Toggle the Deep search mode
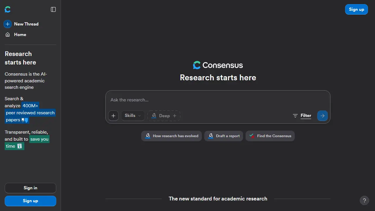The height and width of the screenshot is (211, 375). [x=164, y=116]
